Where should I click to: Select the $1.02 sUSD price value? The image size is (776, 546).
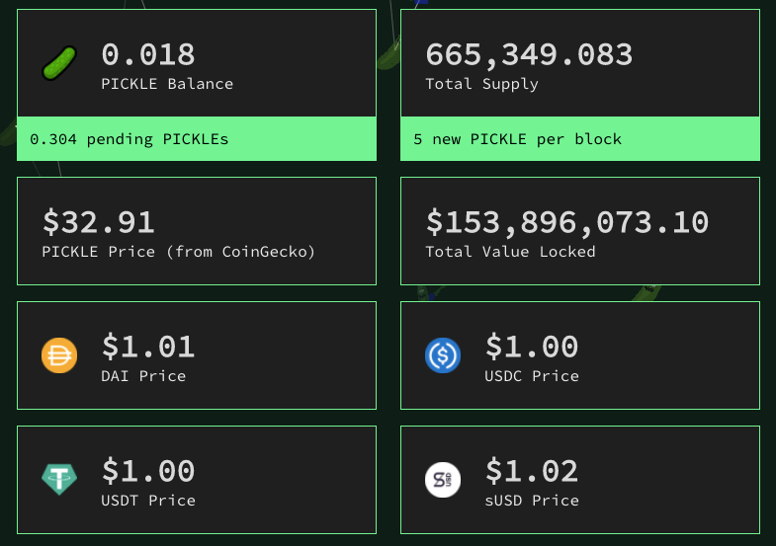(x=532, y=471)
